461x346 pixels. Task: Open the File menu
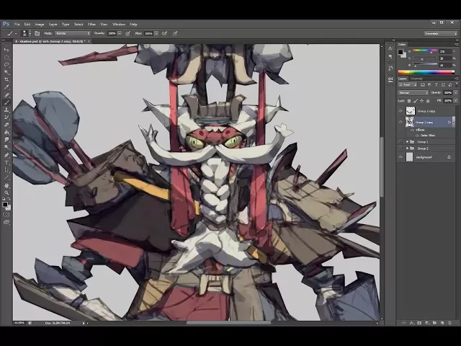click(17, 25)
